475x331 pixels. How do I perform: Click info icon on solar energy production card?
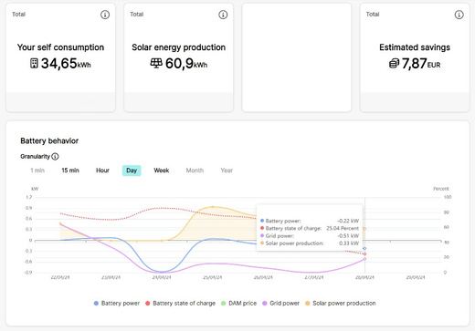(223, 15)
